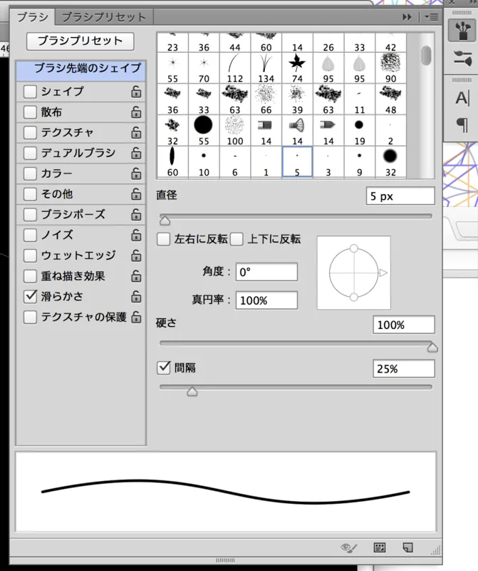Image resolution: width=478 pixels, height=571 pixels.
Task: Open the brush panel icon in right dock
Action: 462,30
